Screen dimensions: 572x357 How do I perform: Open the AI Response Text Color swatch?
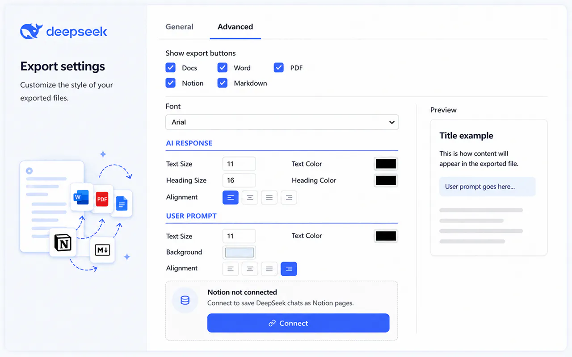point(386,164)
